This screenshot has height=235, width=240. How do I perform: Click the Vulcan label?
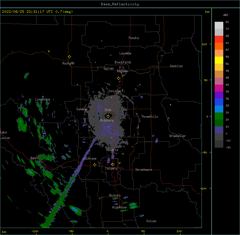tap(151, 221)
